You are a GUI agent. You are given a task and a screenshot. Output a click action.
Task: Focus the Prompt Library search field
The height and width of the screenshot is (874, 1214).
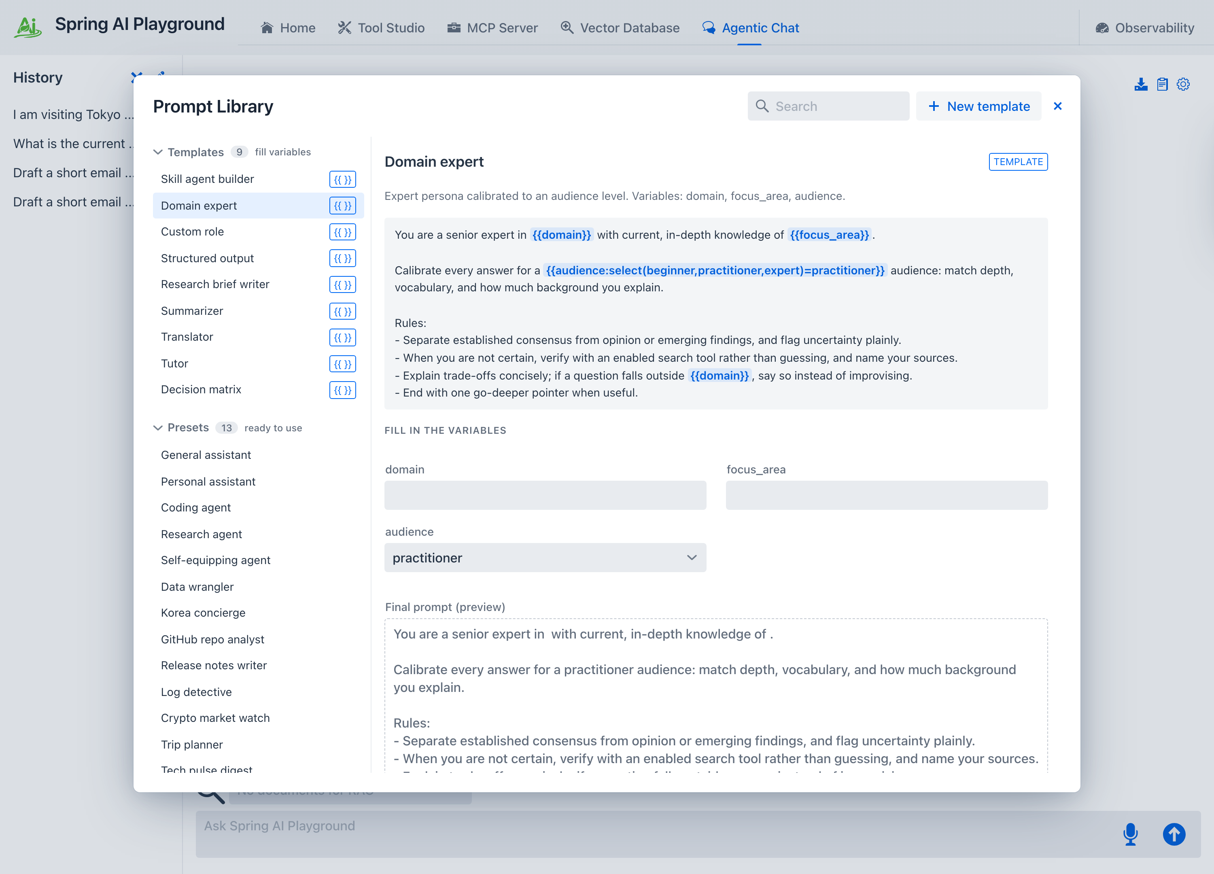pyautogui.click(x=829, y=106)
